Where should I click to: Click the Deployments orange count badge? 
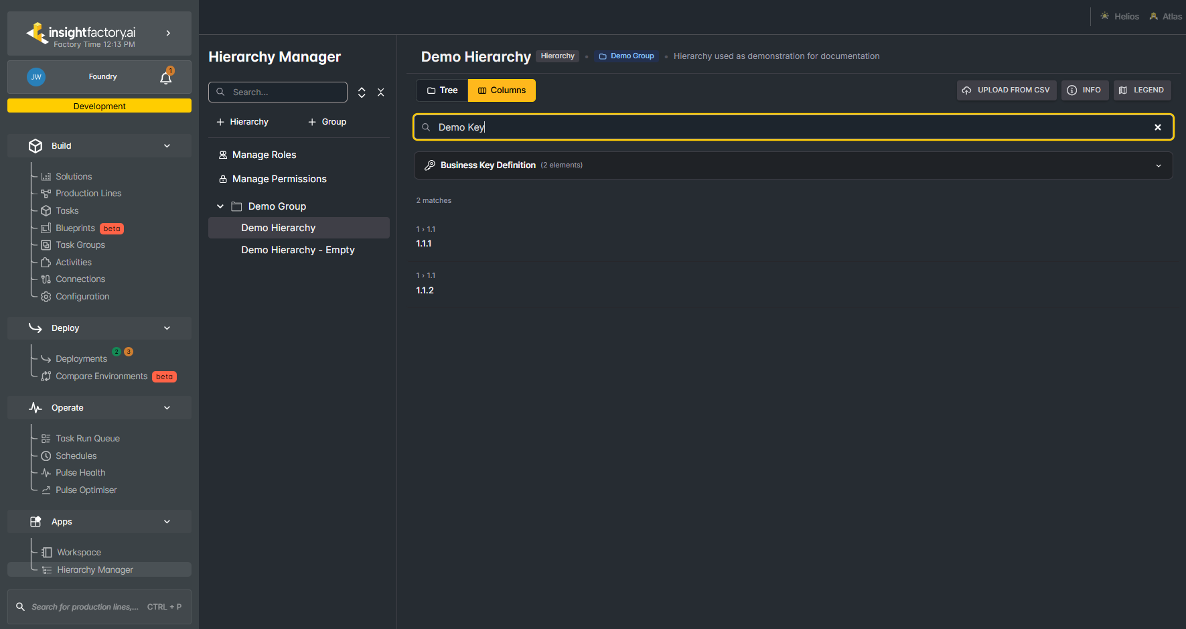(129, 352)
